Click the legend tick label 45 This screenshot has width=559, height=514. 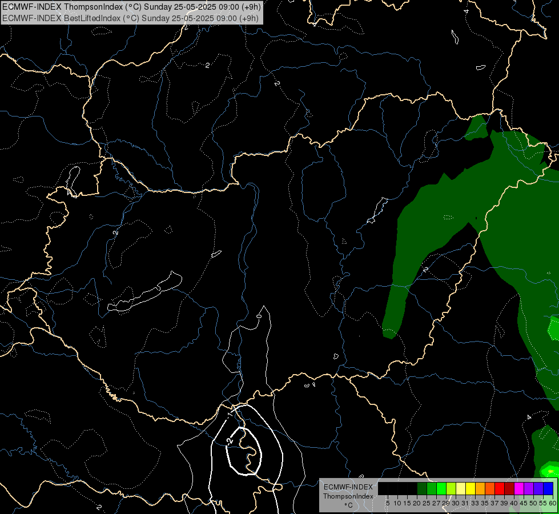tap(524, 503)
